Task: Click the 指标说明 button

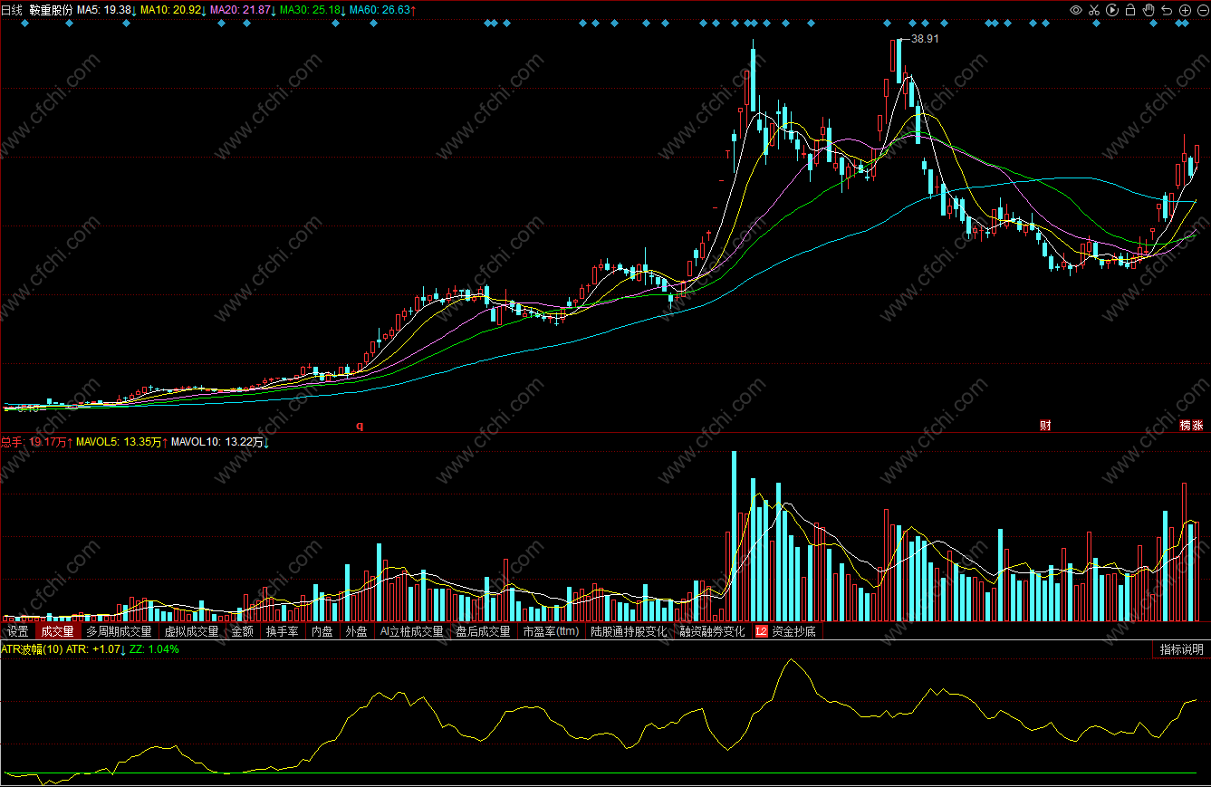Action: [x=1182, y=649]
